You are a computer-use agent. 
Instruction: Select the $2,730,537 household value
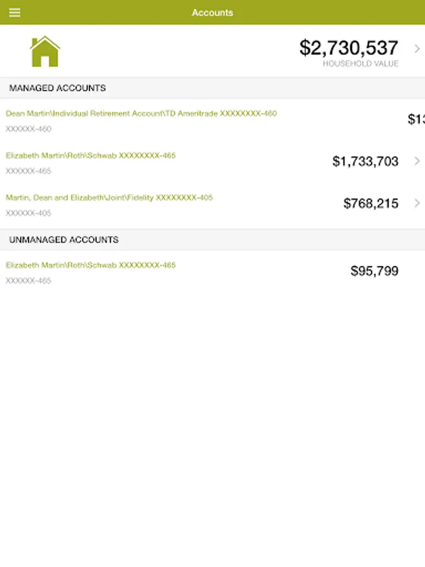(348, 48)
